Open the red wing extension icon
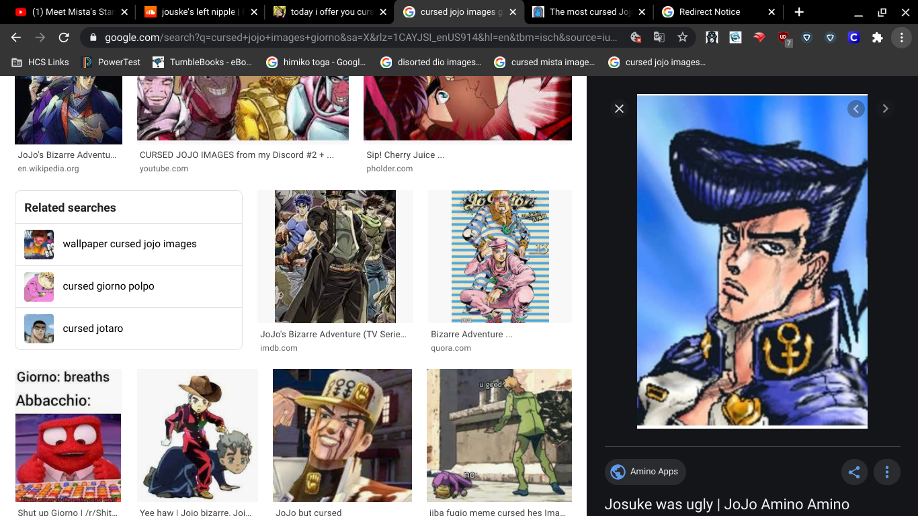 (x=759, y=38)
